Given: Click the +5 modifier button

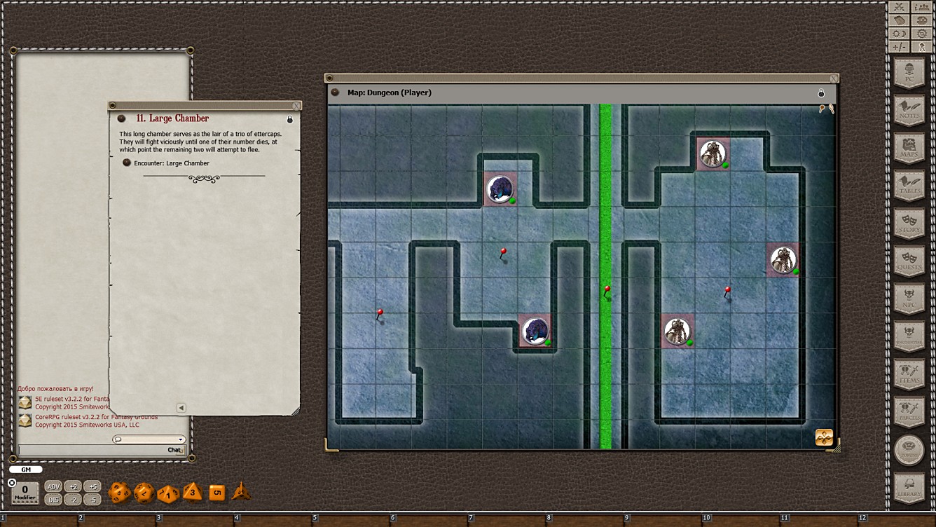Looking at the screenshot, I should (92, 486).
